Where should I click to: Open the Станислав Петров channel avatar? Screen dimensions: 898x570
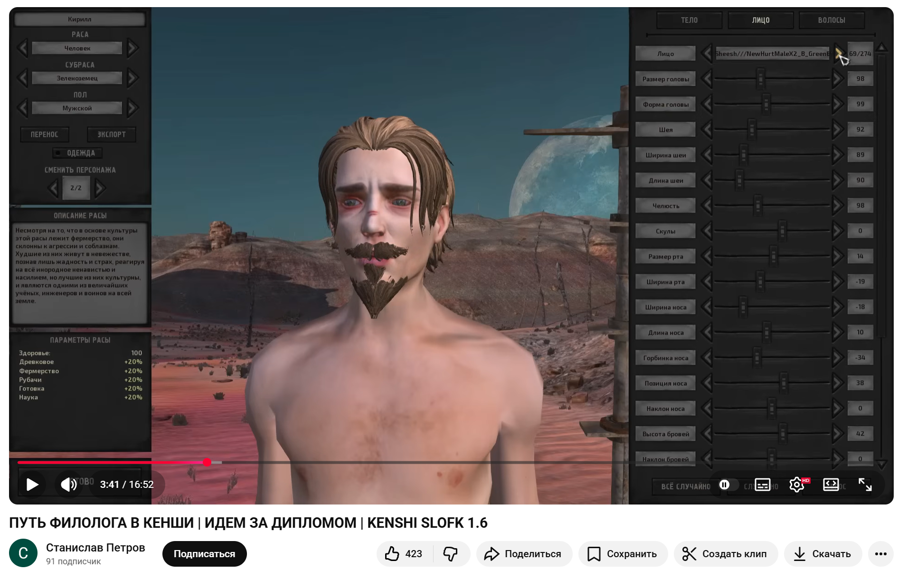(x=23, y=553)
